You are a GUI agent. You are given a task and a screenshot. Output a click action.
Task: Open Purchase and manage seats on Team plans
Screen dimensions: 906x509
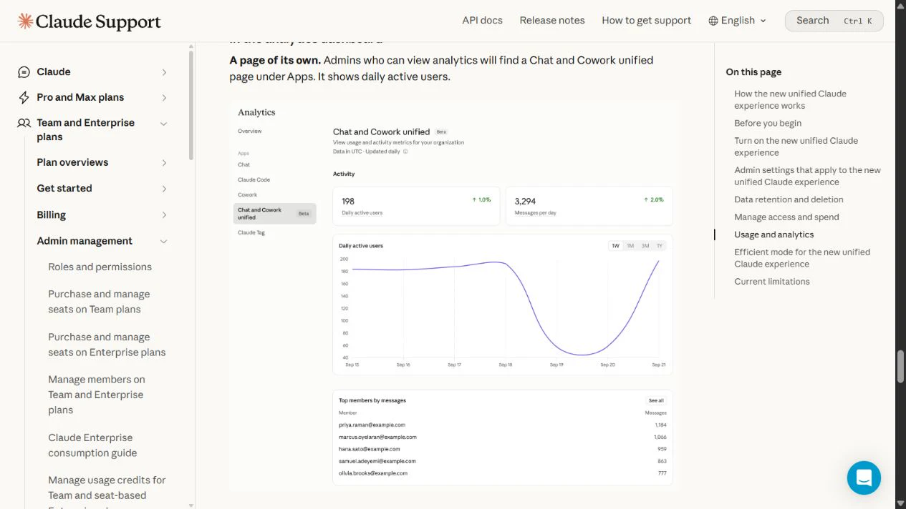point(99,302)
